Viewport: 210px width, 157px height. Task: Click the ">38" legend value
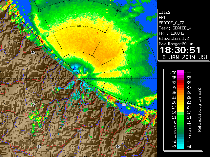[x=173, y=73]
